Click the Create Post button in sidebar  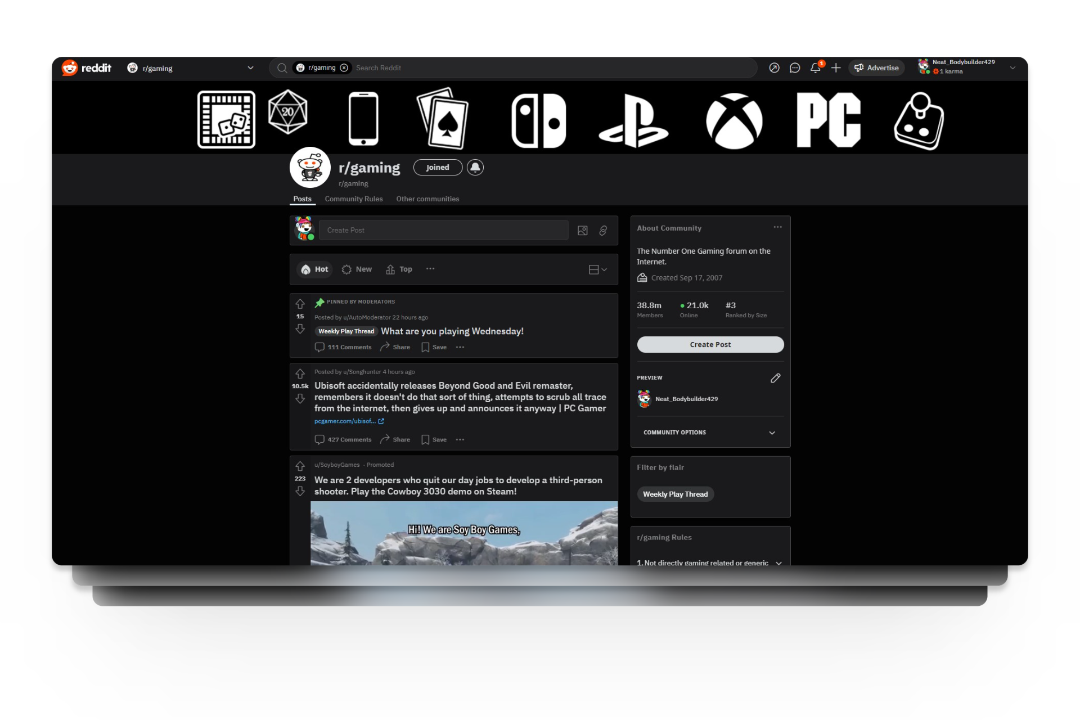710,345
